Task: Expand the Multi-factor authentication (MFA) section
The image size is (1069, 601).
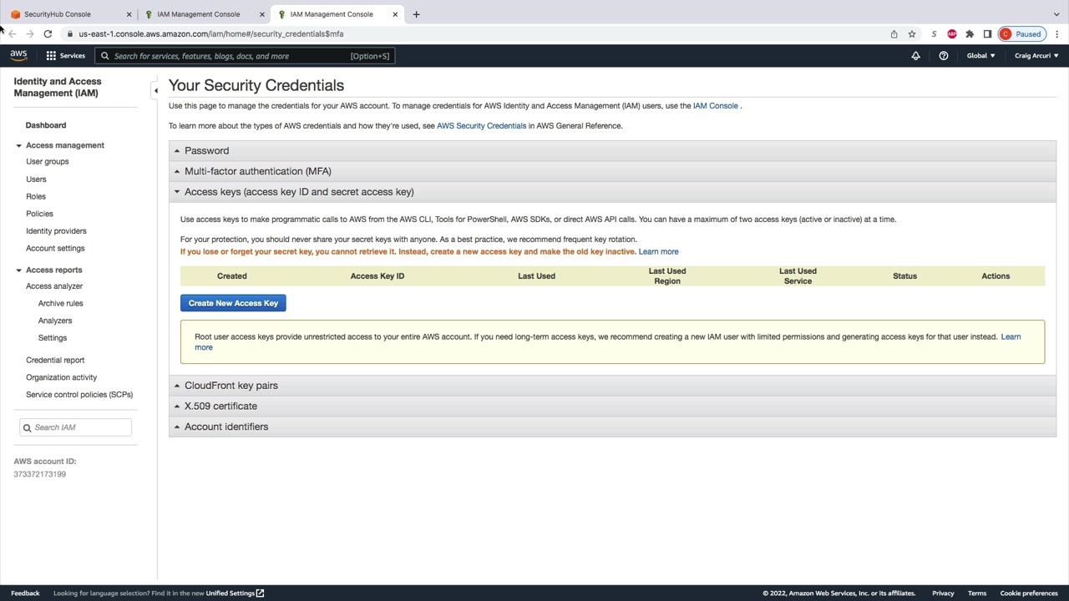Action: click(612, 171)
